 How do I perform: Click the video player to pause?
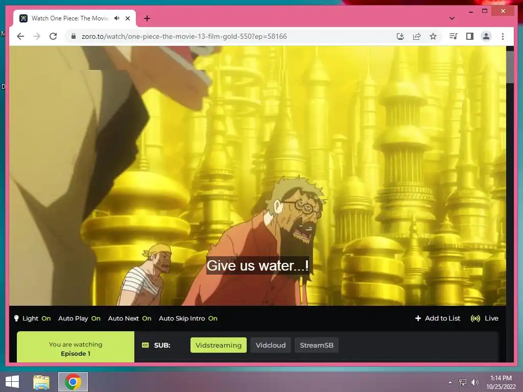[x=257, y=176]
